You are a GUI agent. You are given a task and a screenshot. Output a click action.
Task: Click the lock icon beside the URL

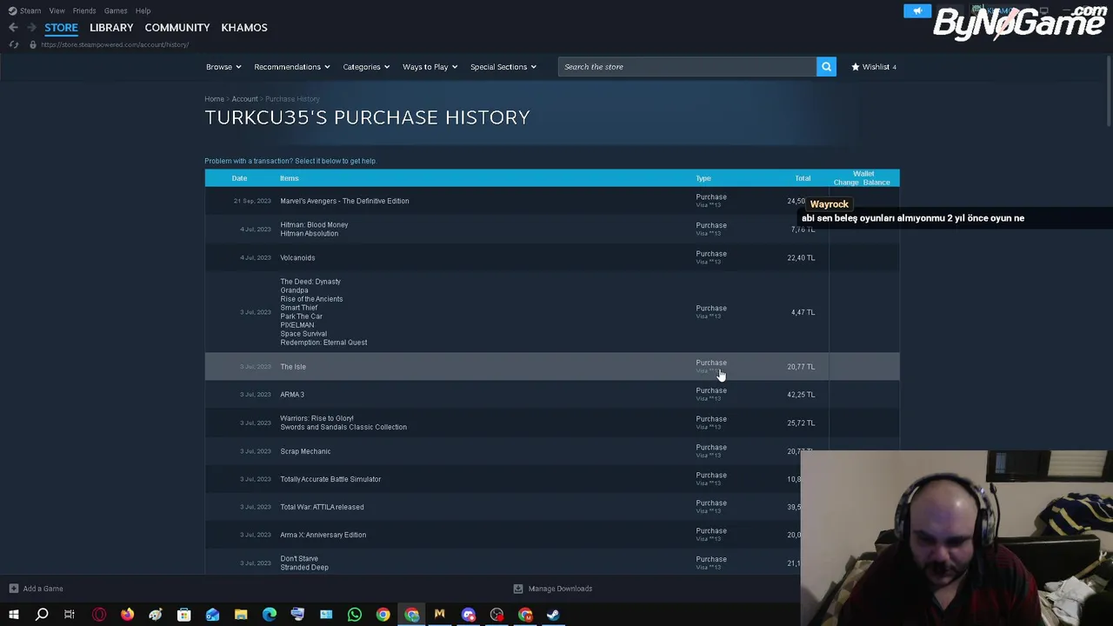coord(32,44)
